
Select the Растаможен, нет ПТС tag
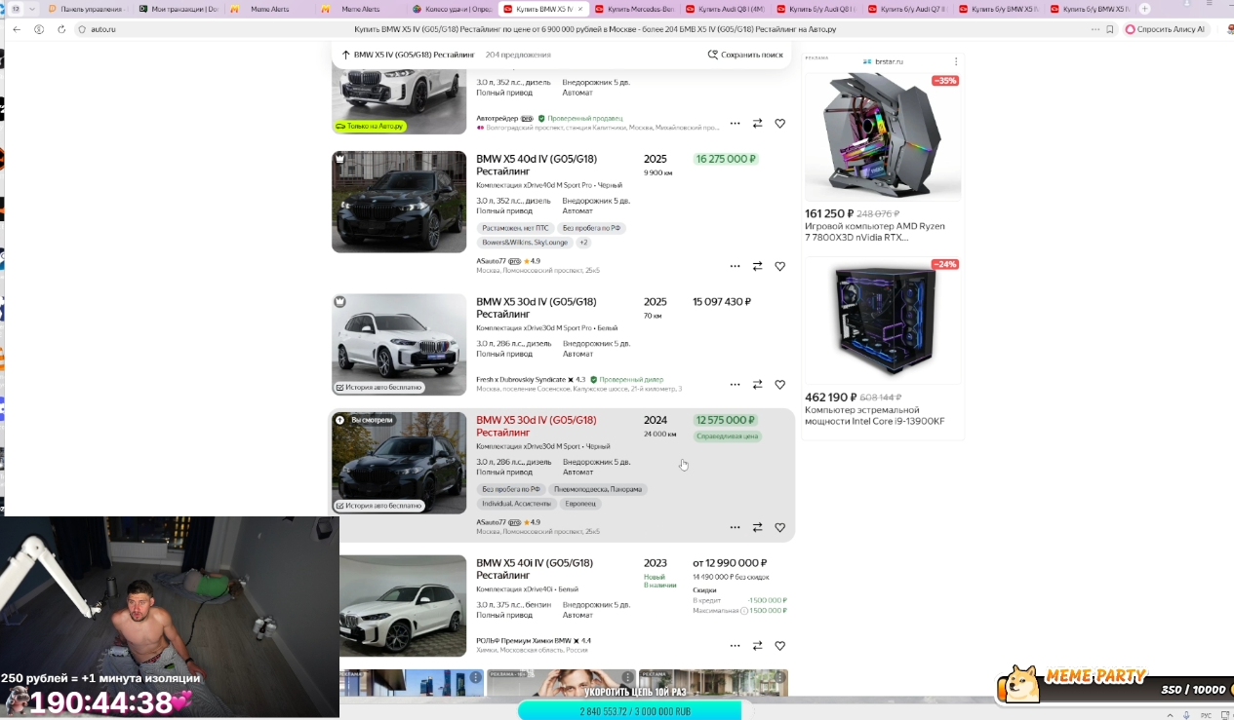514,228
